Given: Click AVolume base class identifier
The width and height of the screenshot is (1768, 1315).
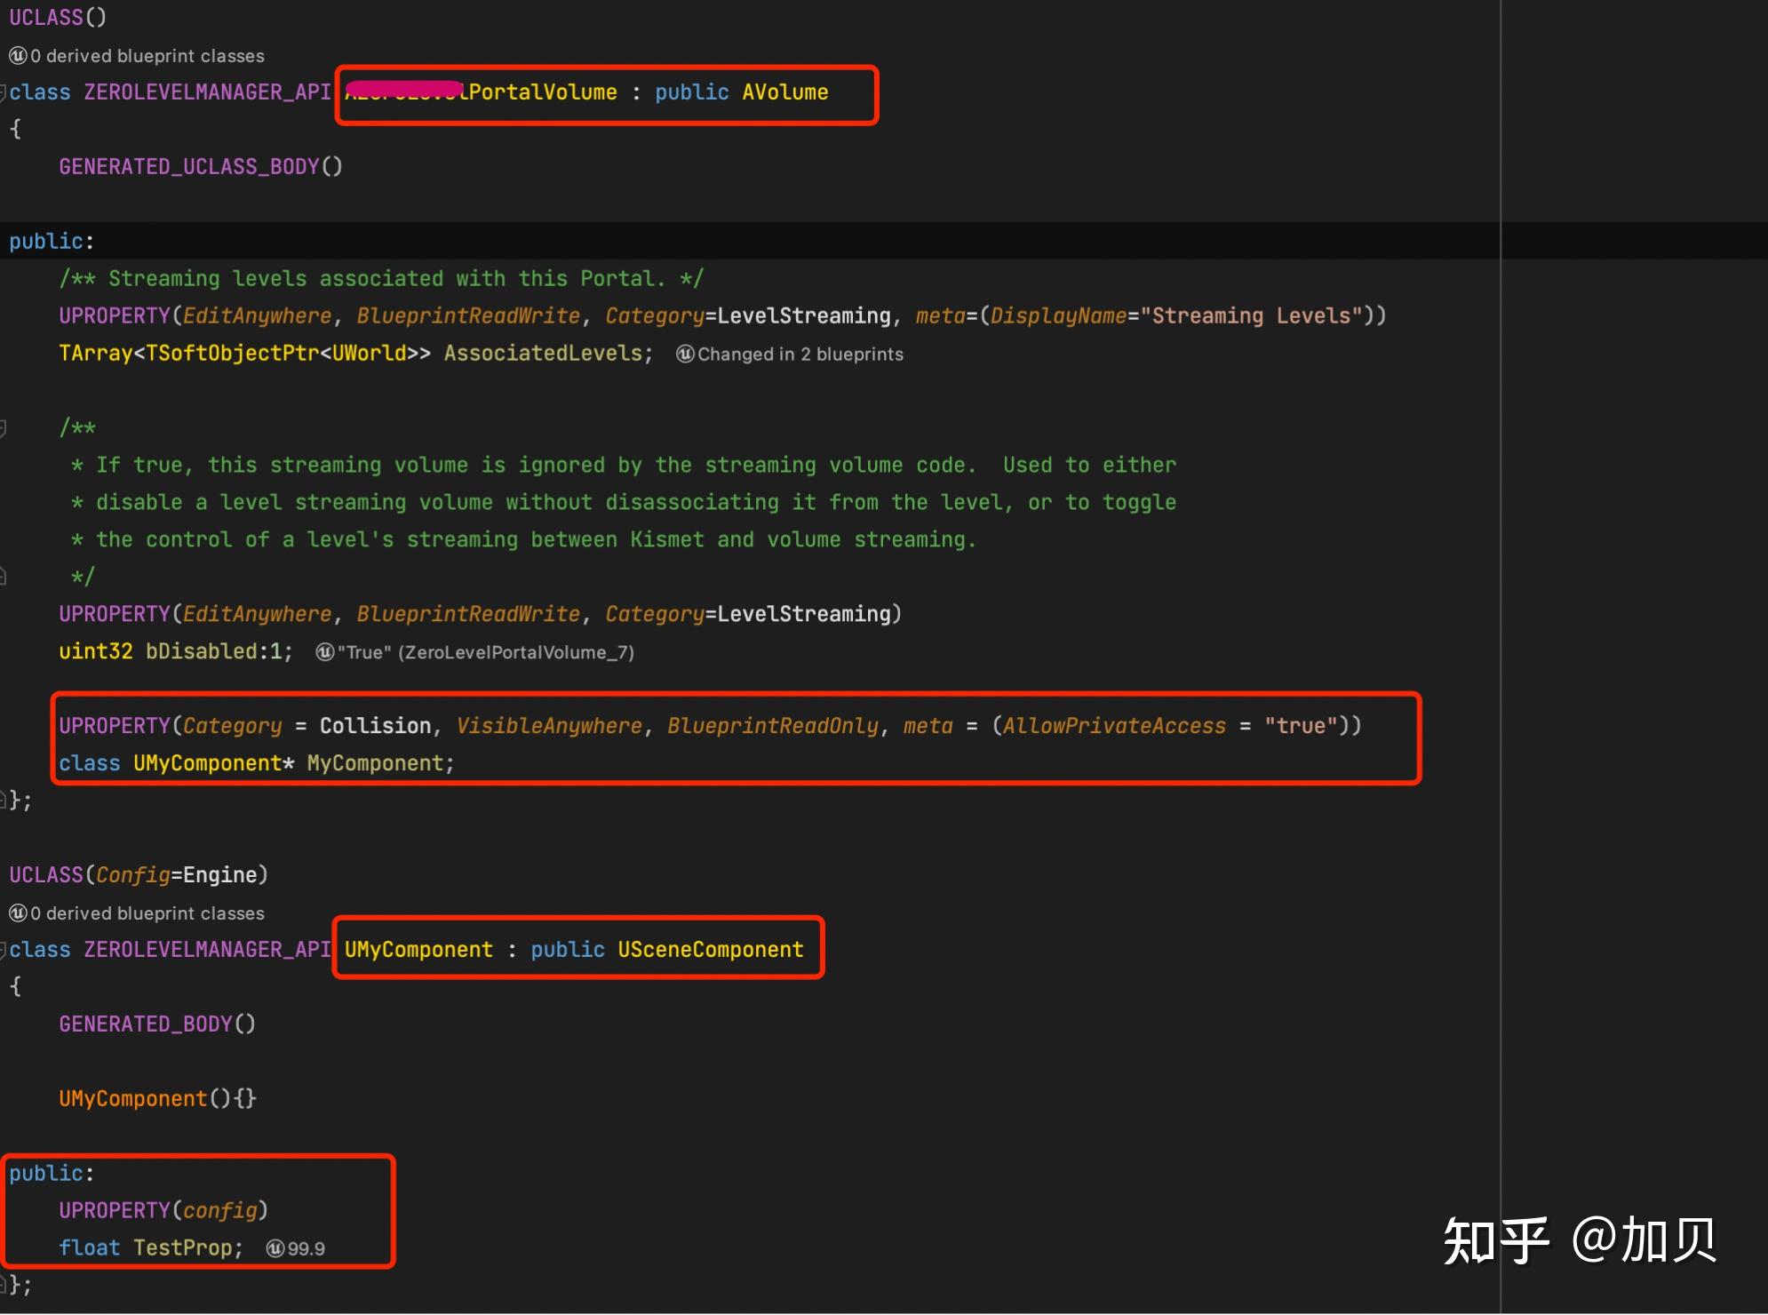Looking at the screenshot, I should point(784,92).
